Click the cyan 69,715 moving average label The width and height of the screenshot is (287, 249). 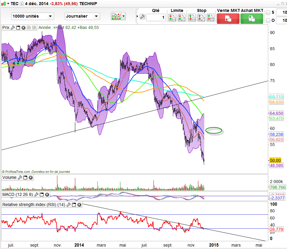click(x=276, y=97)
